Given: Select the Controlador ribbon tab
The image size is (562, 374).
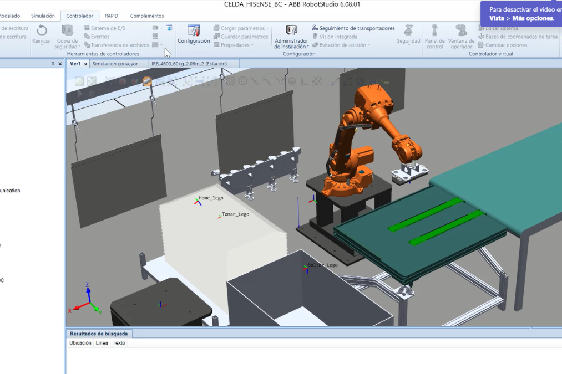Looking at the screenshot, I should pyautogui.click(x=79, y=16).
